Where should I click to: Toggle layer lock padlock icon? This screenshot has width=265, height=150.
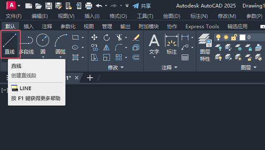(x=234, y=37)
